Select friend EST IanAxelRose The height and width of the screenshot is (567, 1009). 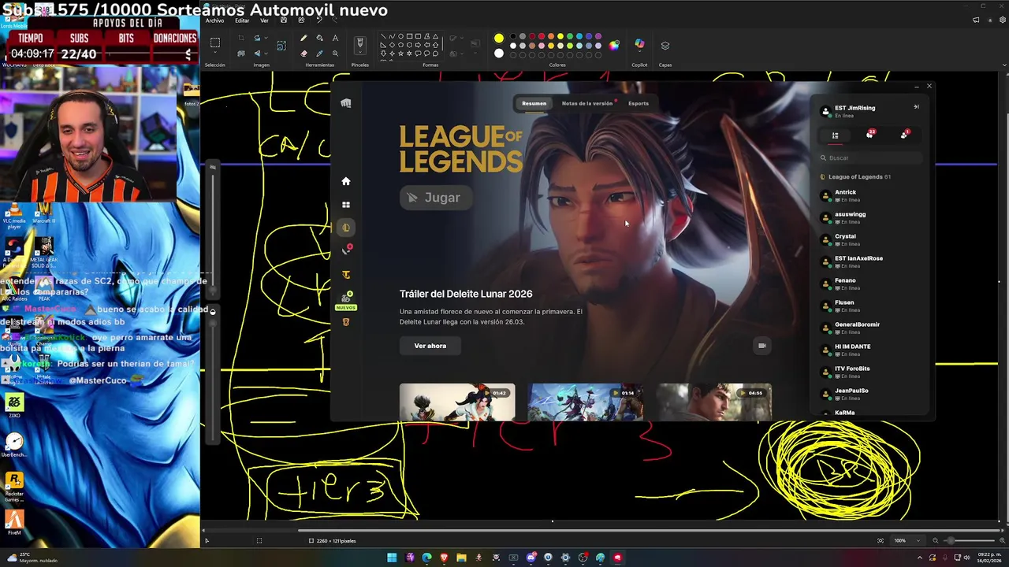point(870,261)
